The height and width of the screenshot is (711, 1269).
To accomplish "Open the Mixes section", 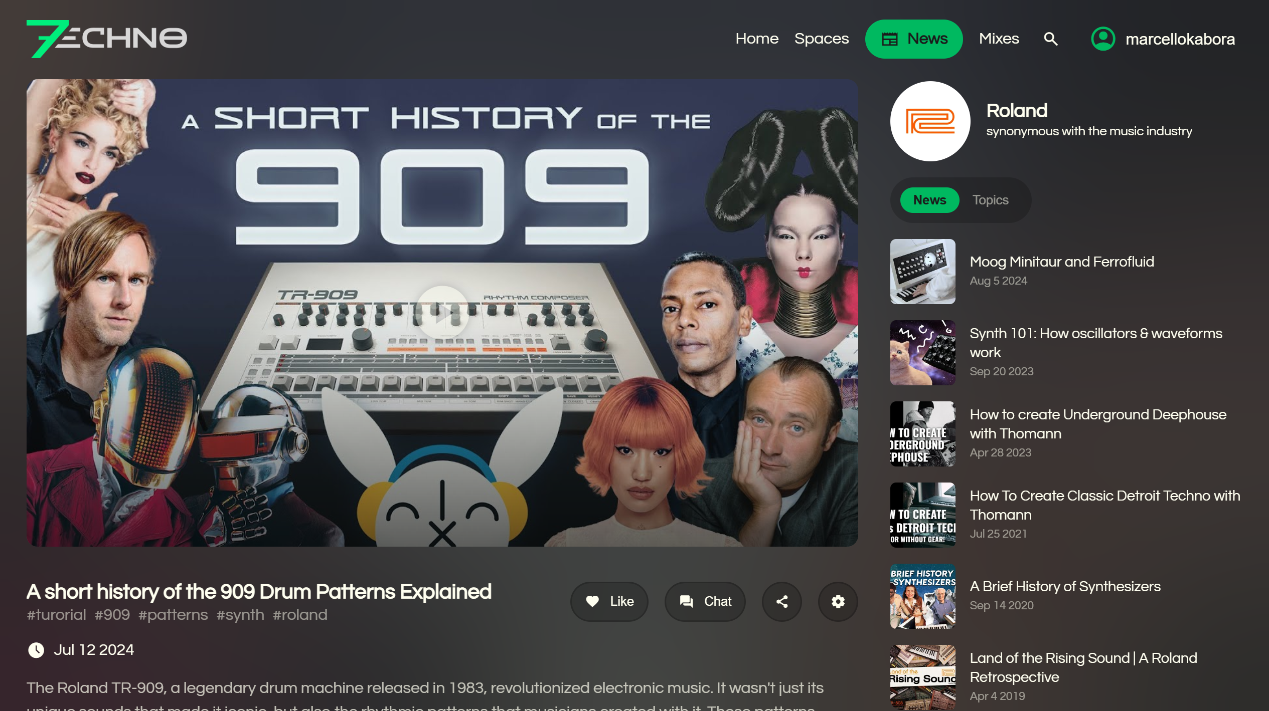I will [x=999, y=39].
